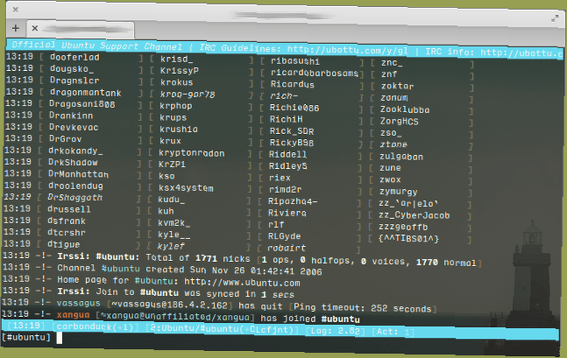
Task: Select nick dooferlad in the list
Action: [x=75, y=57]
